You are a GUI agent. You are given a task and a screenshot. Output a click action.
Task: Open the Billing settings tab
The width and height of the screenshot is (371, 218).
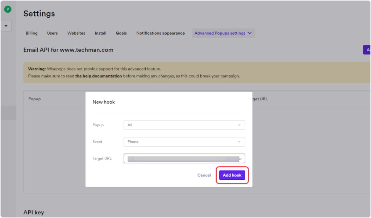pyautogui.click(x=32, y=33)
